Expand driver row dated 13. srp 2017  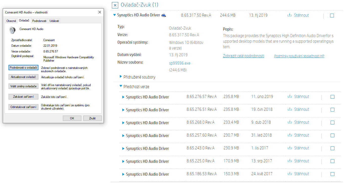123,161
